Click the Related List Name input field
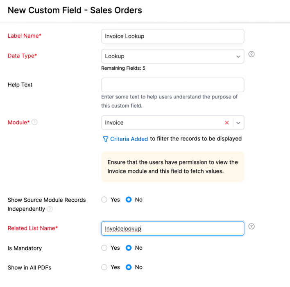The height and width of the screenshot is (287, 290). [x=172, y=228]
